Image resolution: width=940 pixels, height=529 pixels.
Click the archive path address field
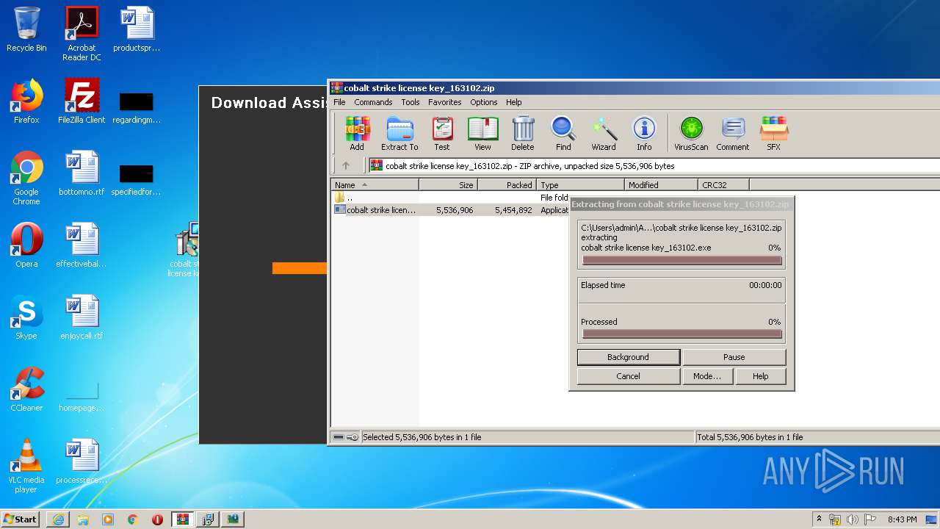(654, 165)
